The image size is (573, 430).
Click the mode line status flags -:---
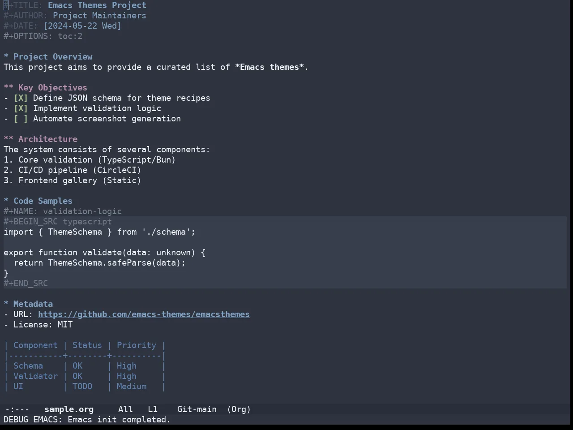coord(17,409)
